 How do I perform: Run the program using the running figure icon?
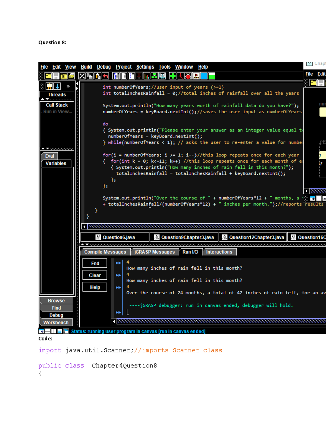(x=180, y=76)
